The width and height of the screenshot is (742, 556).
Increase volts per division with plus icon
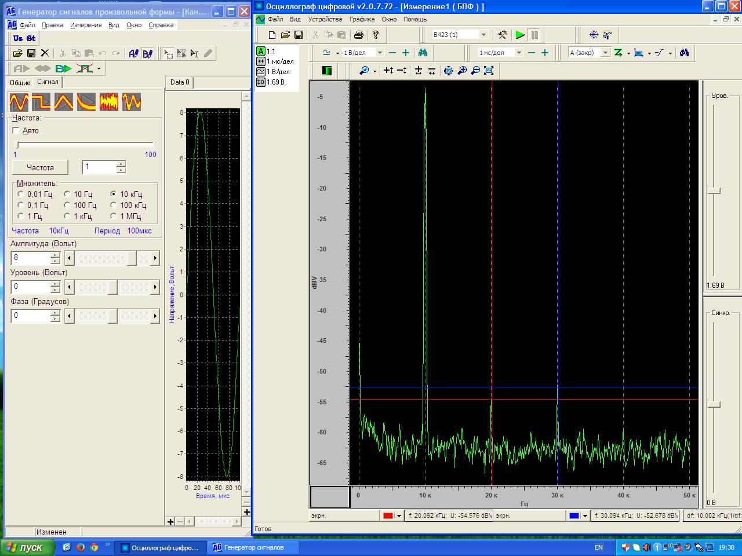click(406, 53)
